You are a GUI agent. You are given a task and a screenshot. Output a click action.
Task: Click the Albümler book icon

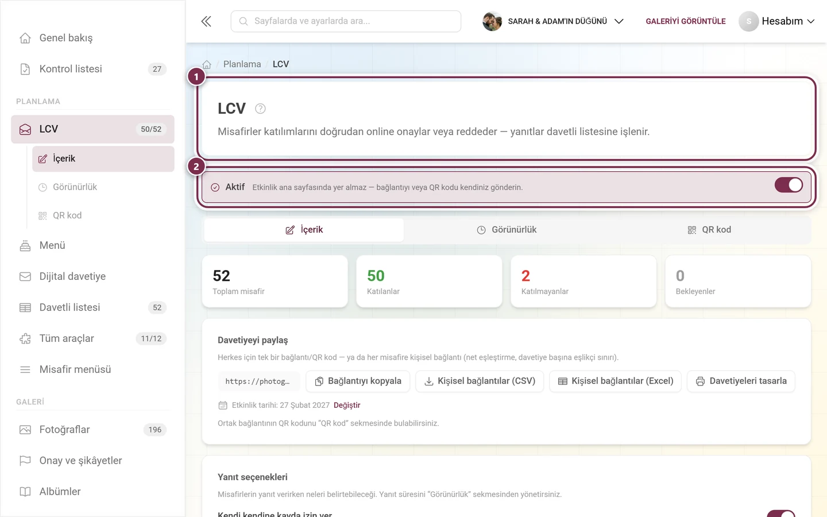click(25, 492)
